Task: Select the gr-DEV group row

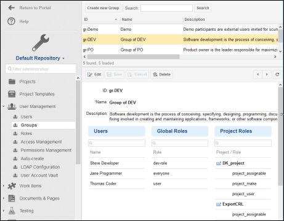Action: pos(180,39)
